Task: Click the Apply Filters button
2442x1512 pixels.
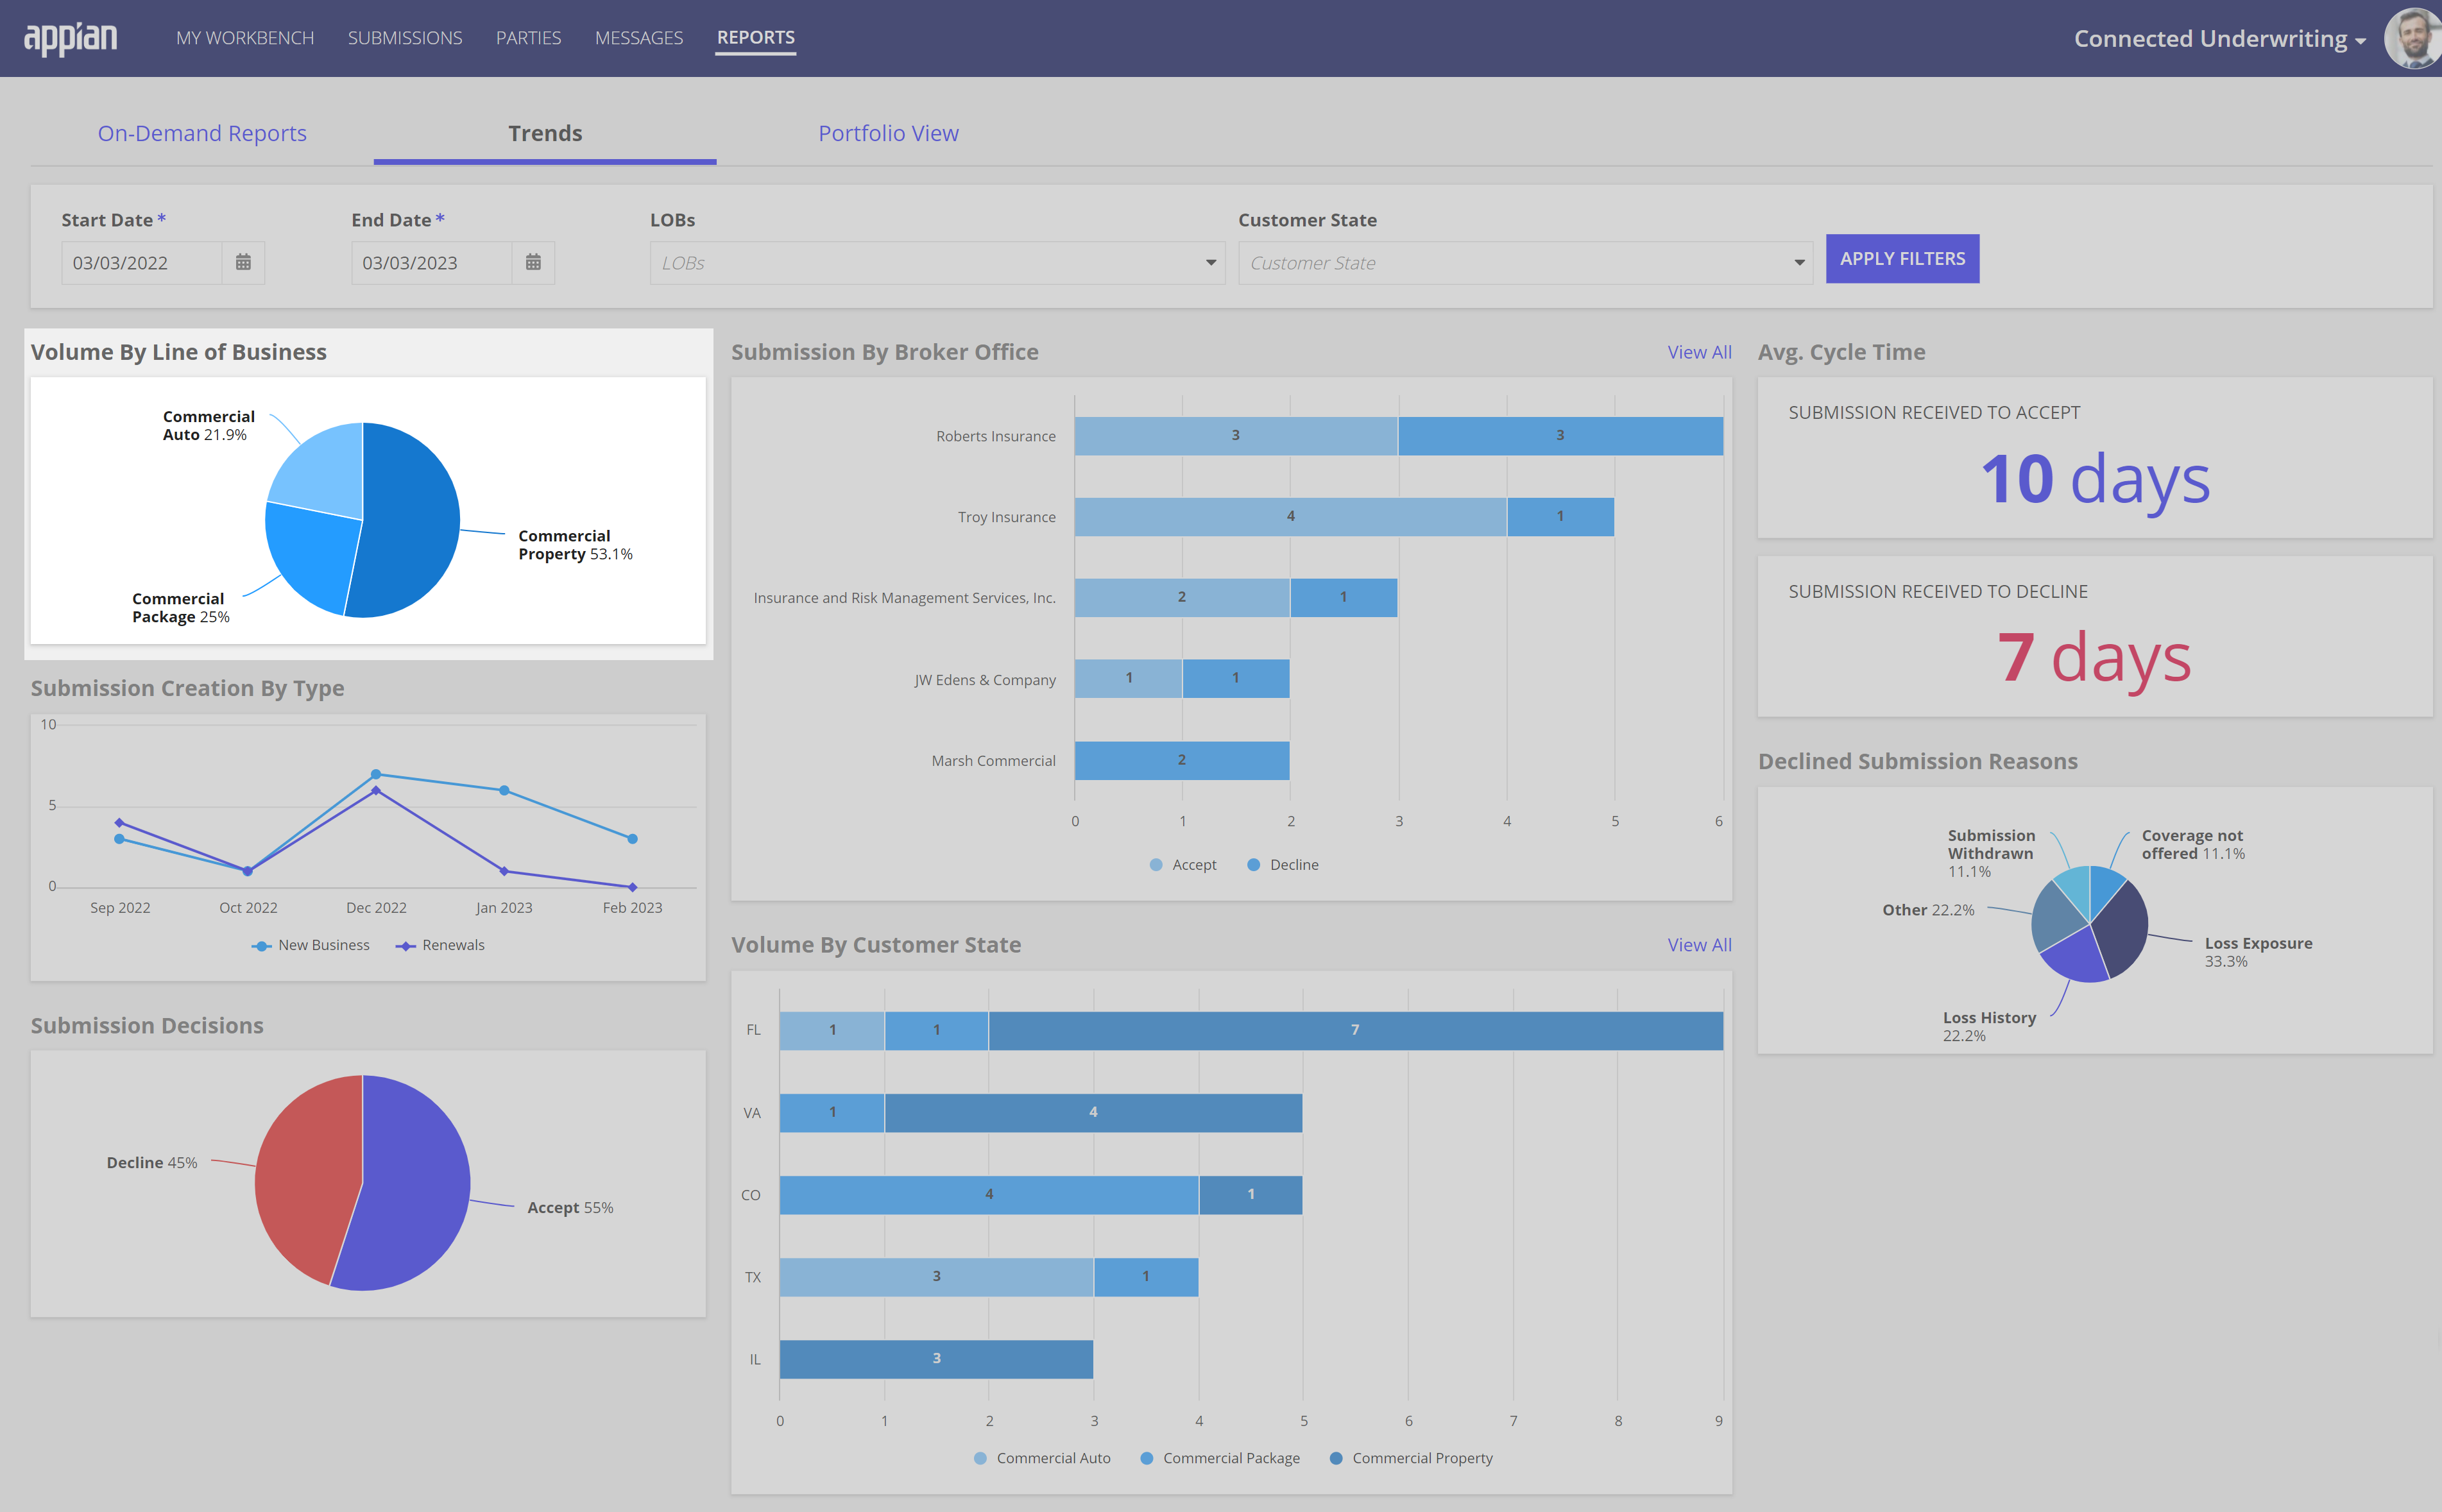Action: pyautogui.click(x=1902, y=259)
